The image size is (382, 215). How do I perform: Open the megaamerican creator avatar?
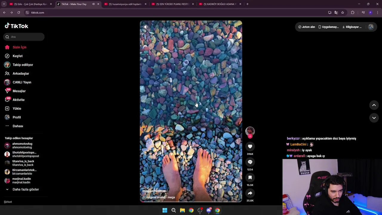[250, 131]
